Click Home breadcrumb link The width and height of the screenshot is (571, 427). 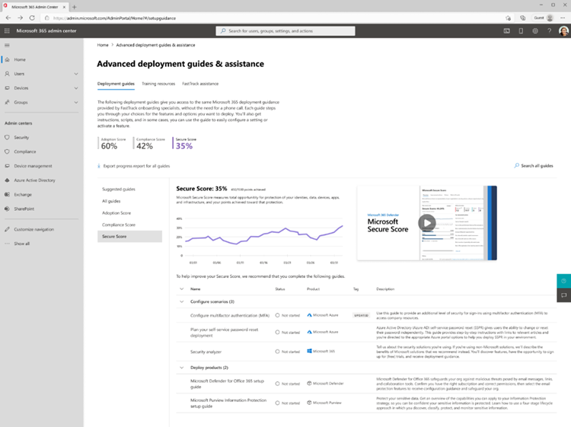[103, 45]
